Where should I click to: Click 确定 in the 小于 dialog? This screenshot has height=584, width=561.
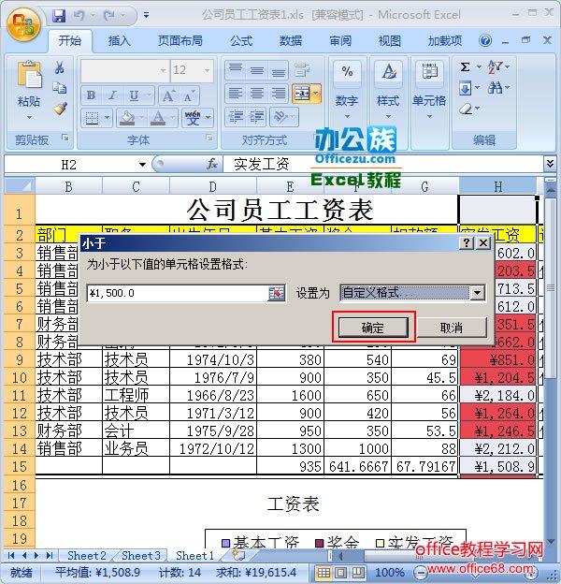373,328
